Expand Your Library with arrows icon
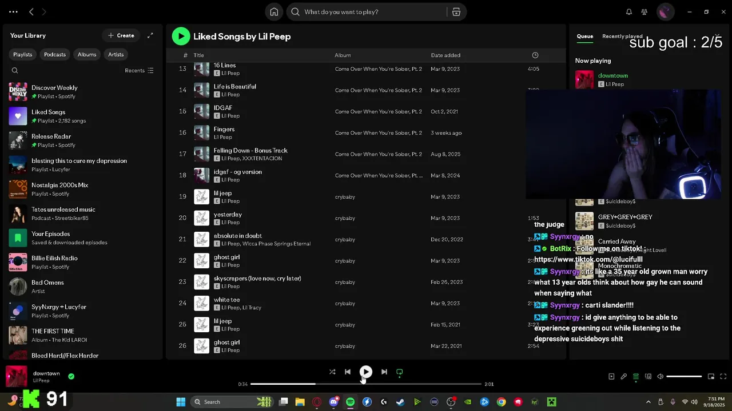Viewport: 732px width, 411px height. point(150,35)
